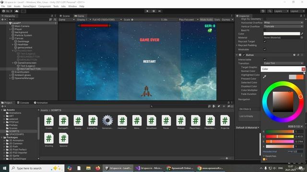The width and height of the screenshot is (307, 172).
Task: Open the Undo history icon in the toolbar
Action: pyautogui.click(x=263, y=11)
